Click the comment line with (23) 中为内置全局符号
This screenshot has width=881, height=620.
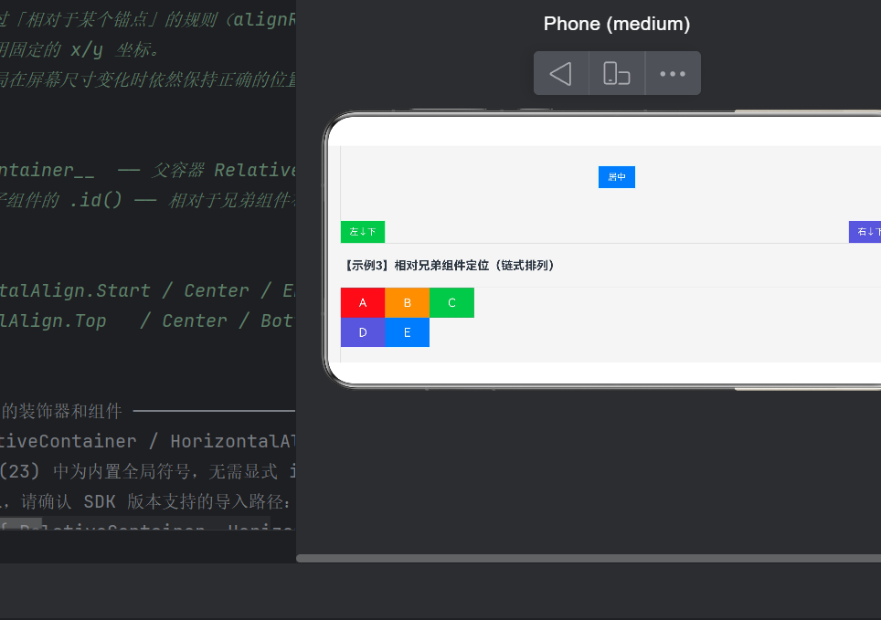147,471
